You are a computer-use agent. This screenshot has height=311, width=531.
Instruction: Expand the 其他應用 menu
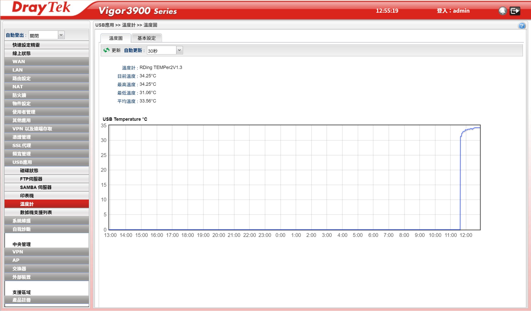[47, 120]
